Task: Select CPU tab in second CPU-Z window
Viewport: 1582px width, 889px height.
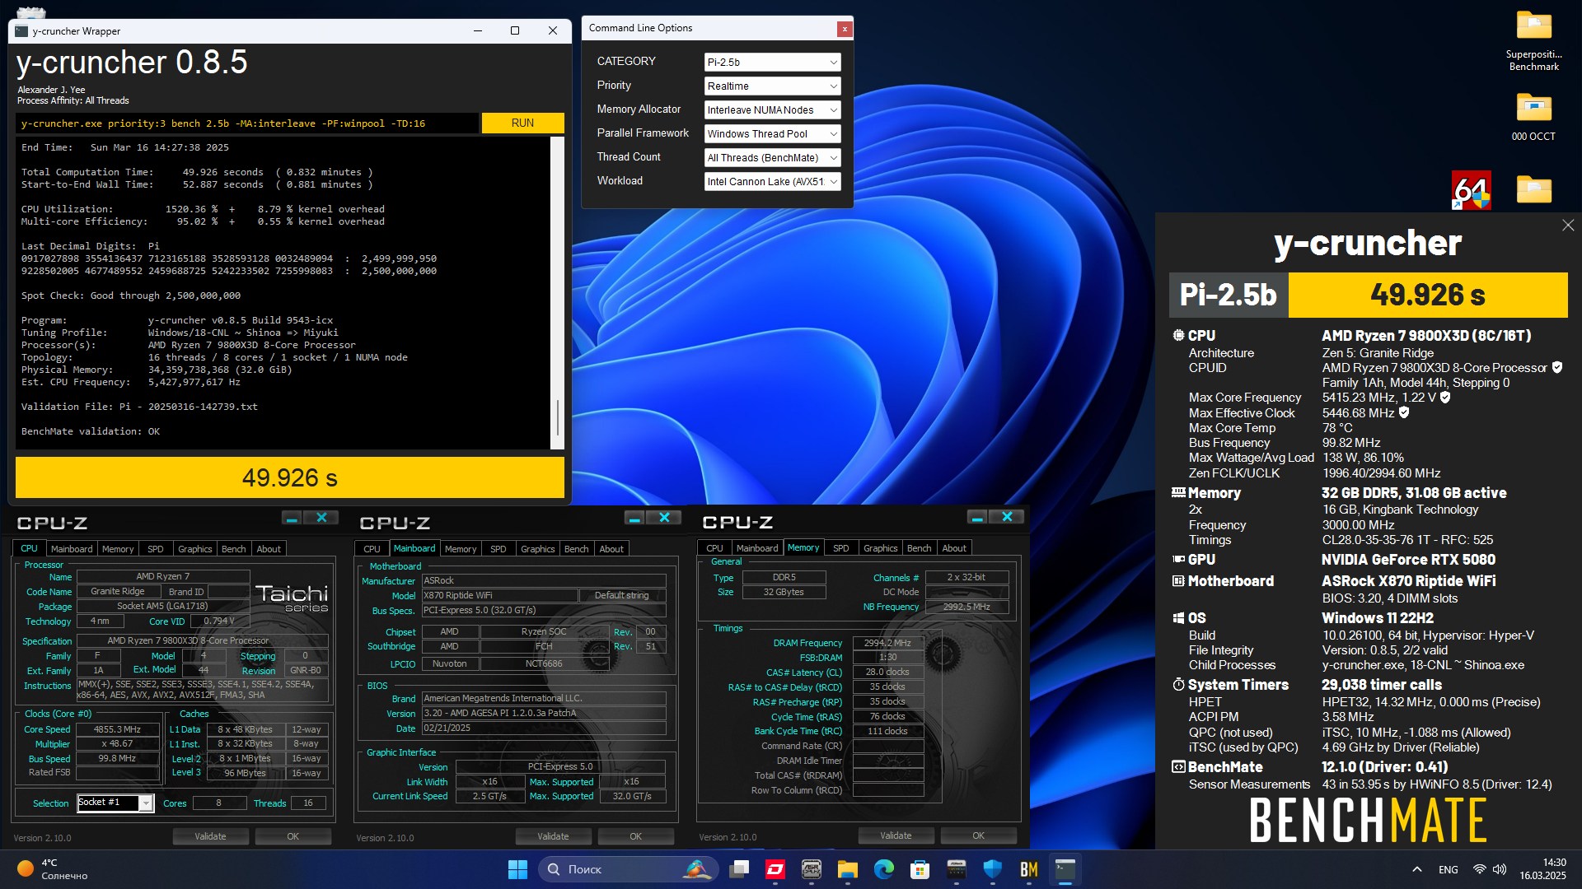Action: (x=372, y=549)
